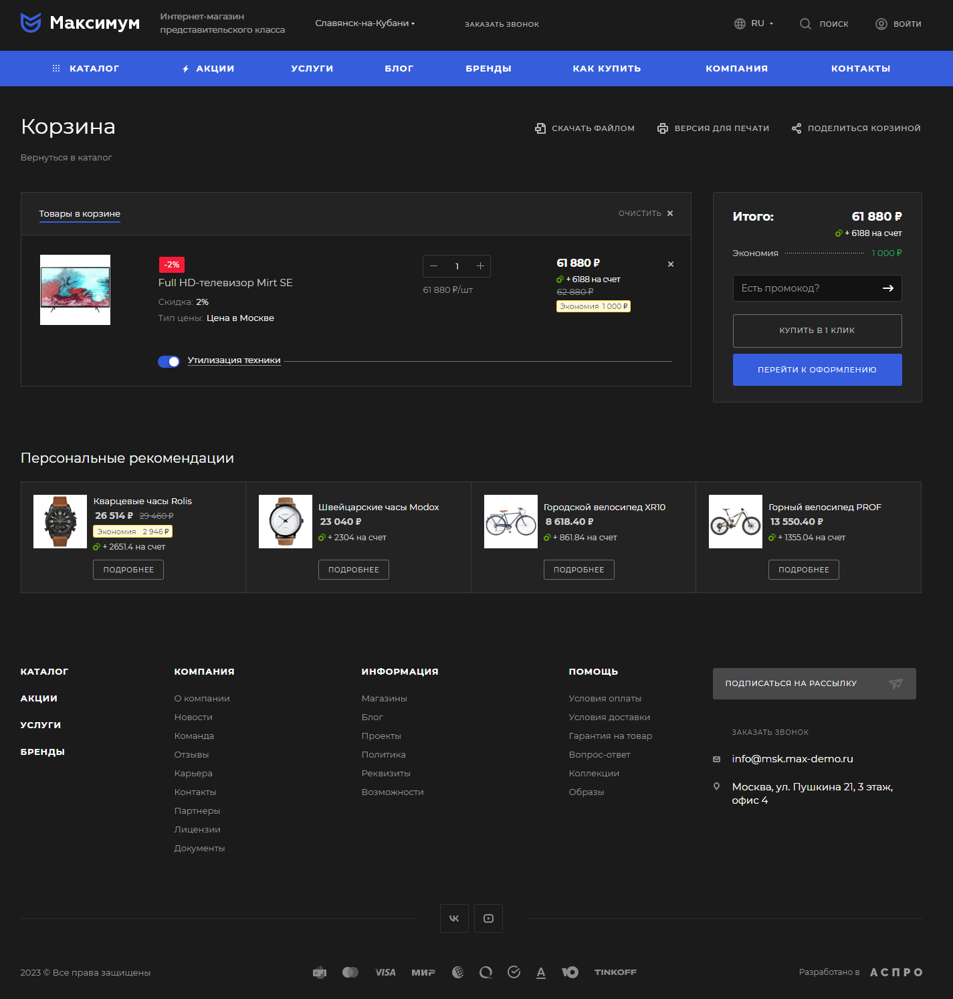The image size is (953, 999).
Task: Click Купить в 1 клик button
Action: [817, 330]
